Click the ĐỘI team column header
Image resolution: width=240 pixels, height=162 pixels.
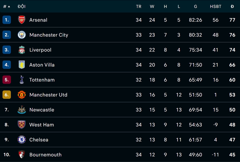[21, 6]
